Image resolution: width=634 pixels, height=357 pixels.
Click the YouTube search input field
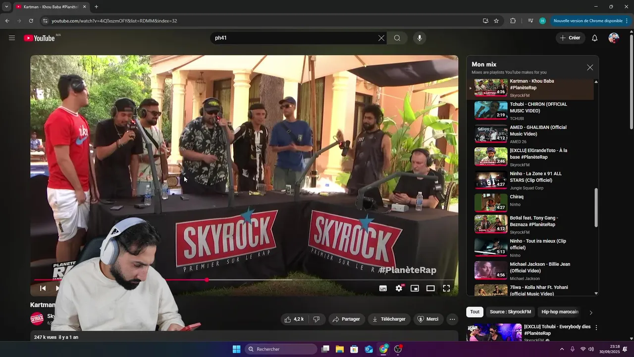coord(295,38)
